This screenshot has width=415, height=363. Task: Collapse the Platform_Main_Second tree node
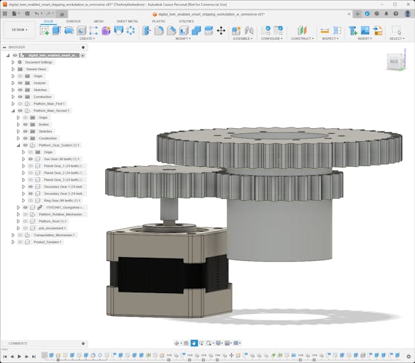12,111
